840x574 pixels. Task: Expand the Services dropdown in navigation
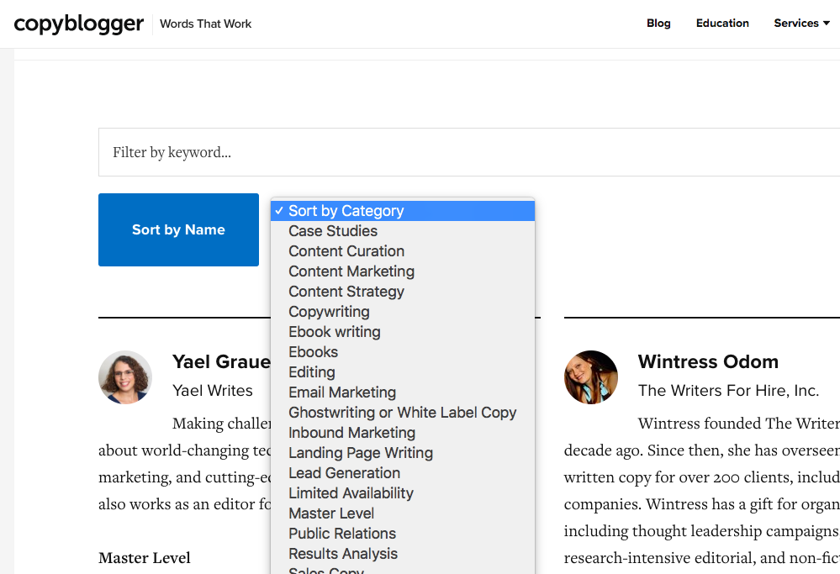pos(801,24)
